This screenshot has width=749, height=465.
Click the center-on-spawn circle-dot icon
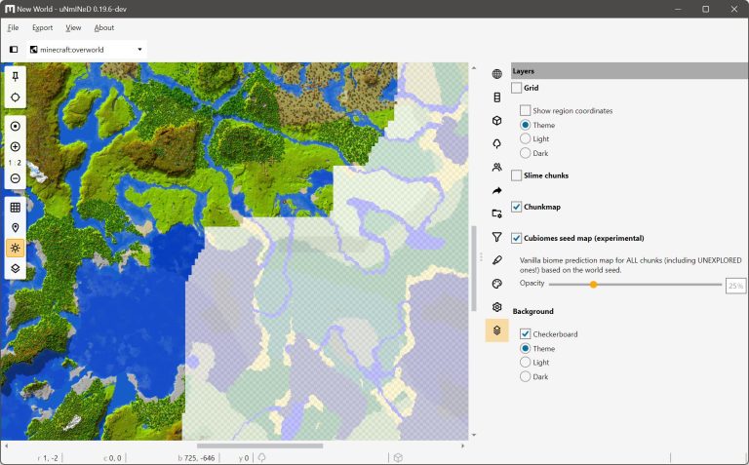(x=16, y=126)
